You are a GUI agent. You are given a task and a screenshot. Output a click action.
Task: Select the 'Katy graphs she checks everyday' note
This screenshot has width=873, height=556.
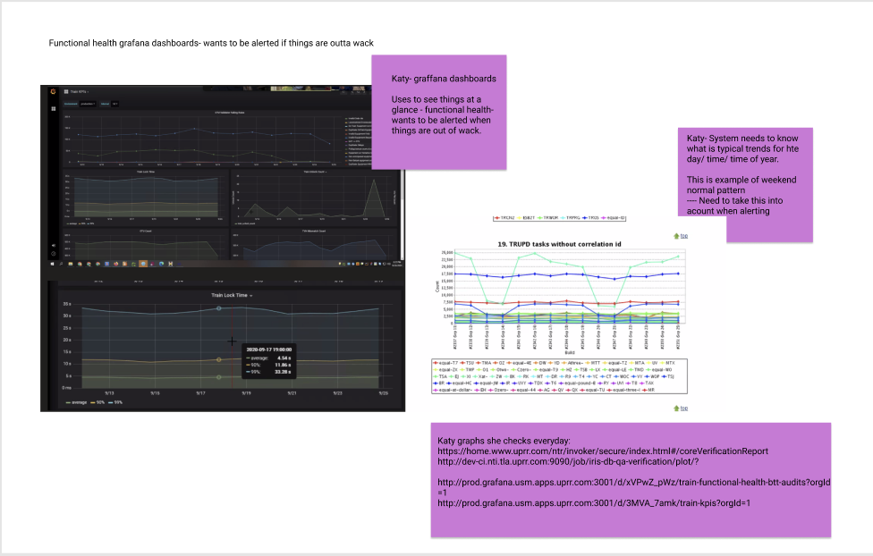click(x=631, y=480)
